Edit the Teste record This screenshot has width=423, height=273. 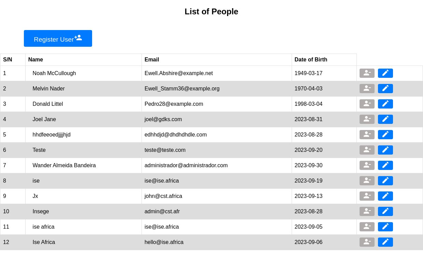pos(385,150)
